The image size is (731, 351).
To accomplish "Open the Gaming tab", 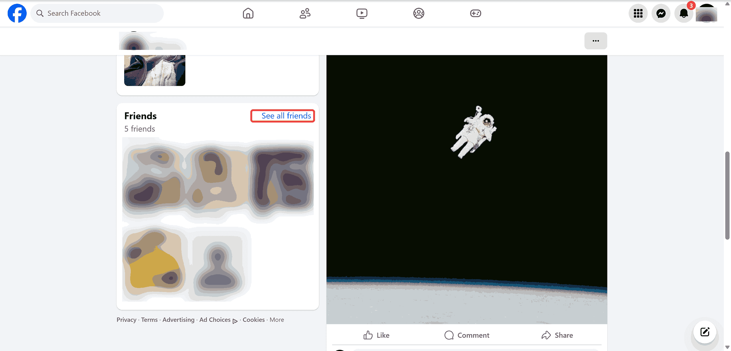I will [475, 13].
